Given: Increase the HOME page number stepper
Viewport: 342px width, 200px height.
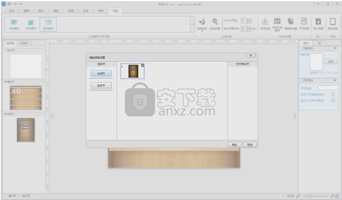Looking at the screenshot, I should tap(250, 19).
